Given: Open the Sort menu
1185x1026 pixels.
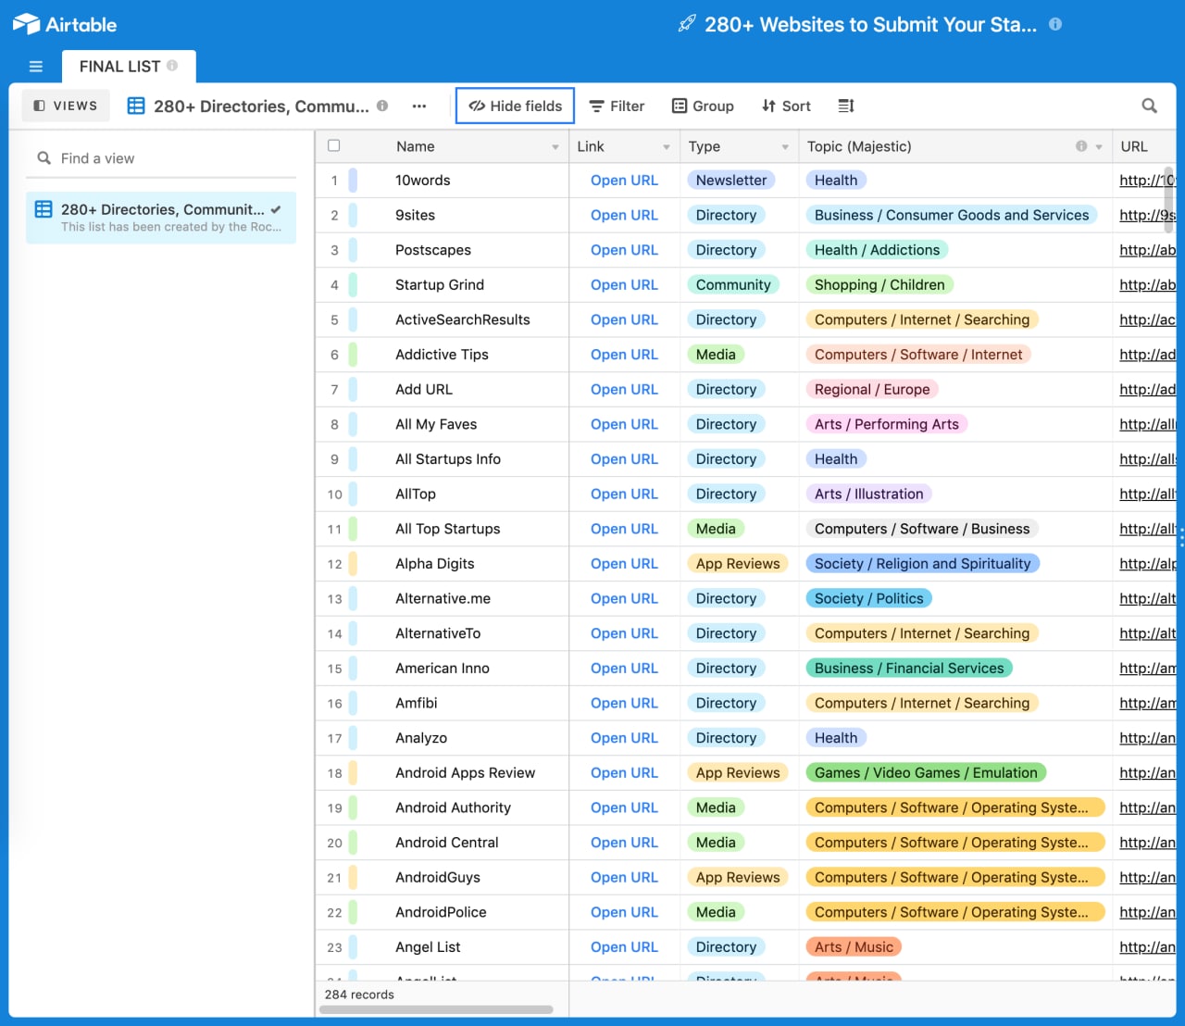Looking at the screenshot, I should [786, 106].
